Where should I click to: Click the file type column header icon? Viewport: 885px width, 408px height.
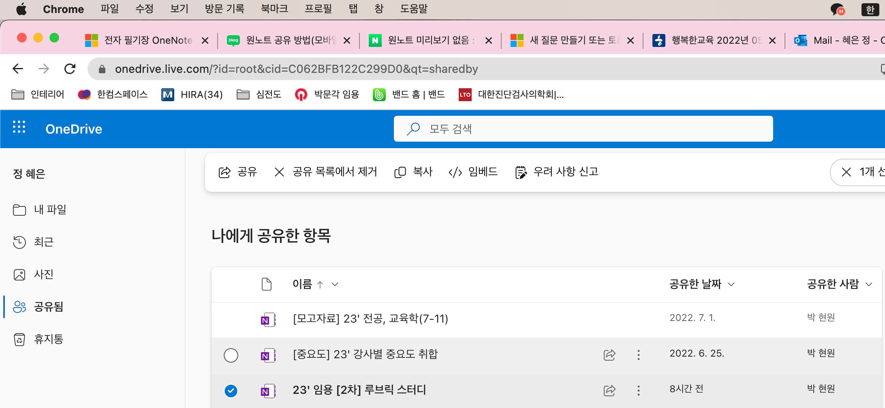[x=267, y=284]
